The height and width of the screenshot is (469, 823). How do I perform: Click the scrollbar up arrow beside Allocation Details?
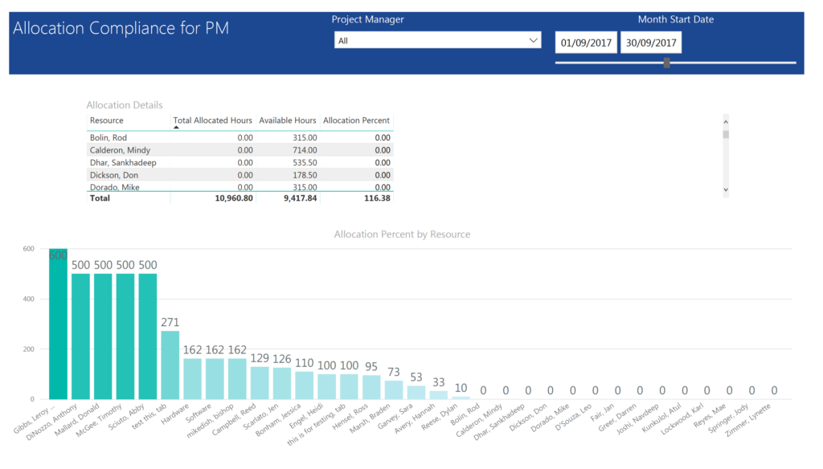click(x=724, y=120)
